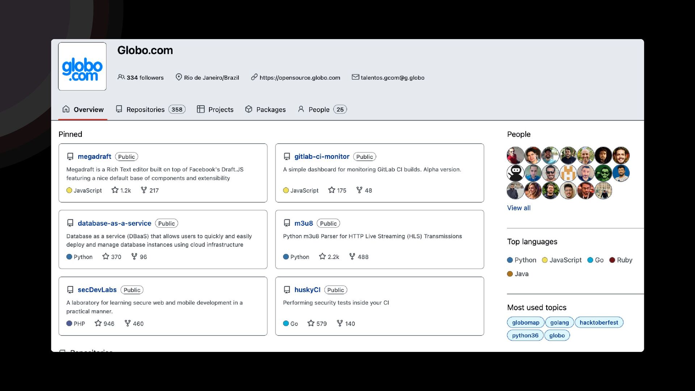Click the talentos.gcom@g.globo email link
Image resolution: width=695 pixels, height=391 pixels.
392,77
